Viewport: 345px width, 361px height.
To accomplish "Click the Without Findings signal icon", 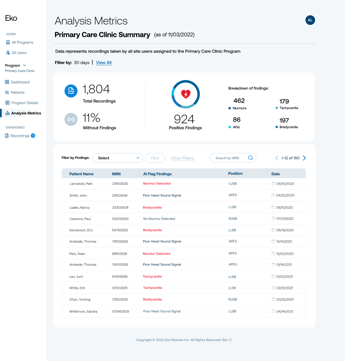I will [71, 120].
